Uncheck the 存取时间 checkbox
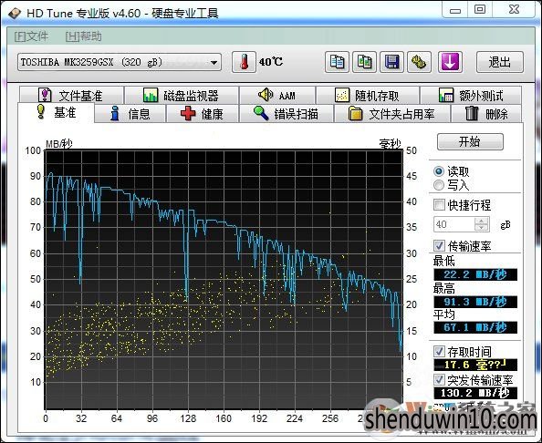 pos(439,352)
